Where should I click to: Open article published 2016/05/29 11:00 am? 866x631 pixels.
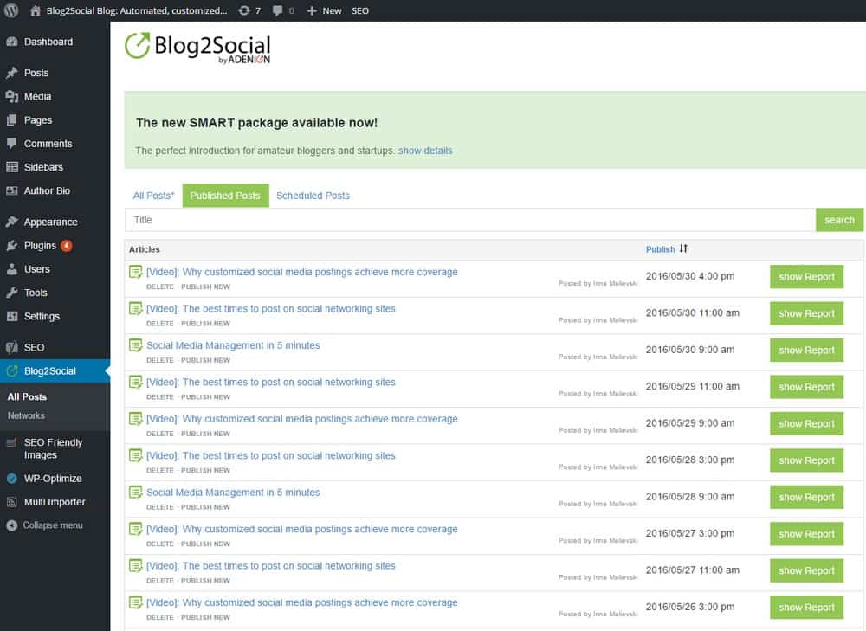tap(270, 383)
